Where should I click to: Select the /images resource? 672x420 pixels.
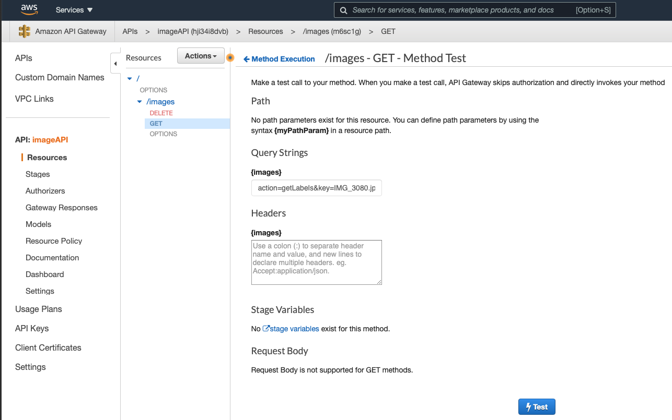[x=160, y=102]
